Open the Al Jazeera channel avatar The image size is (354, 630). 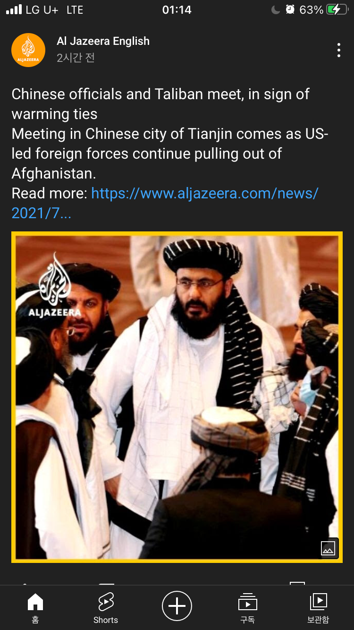click(x=28, y=50)
